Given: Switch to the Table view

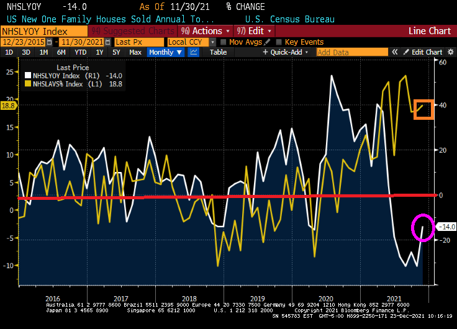Looking at the screenshot, I should click(x=218, y=52).
